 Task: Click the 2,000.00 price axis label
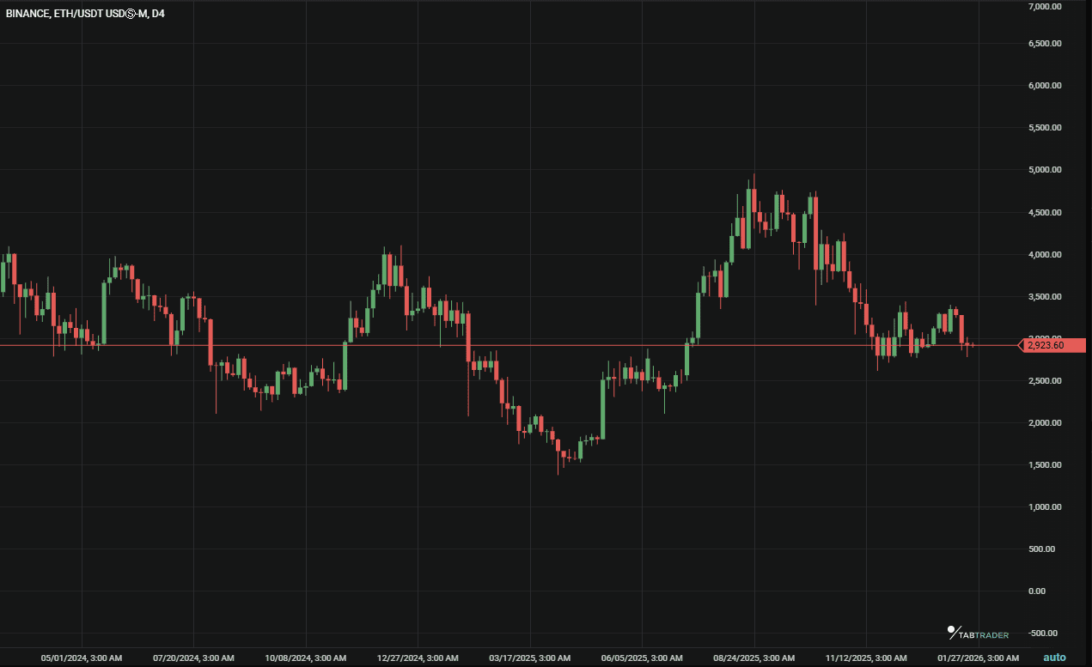pyautogui.click(x=1045, y=423)
